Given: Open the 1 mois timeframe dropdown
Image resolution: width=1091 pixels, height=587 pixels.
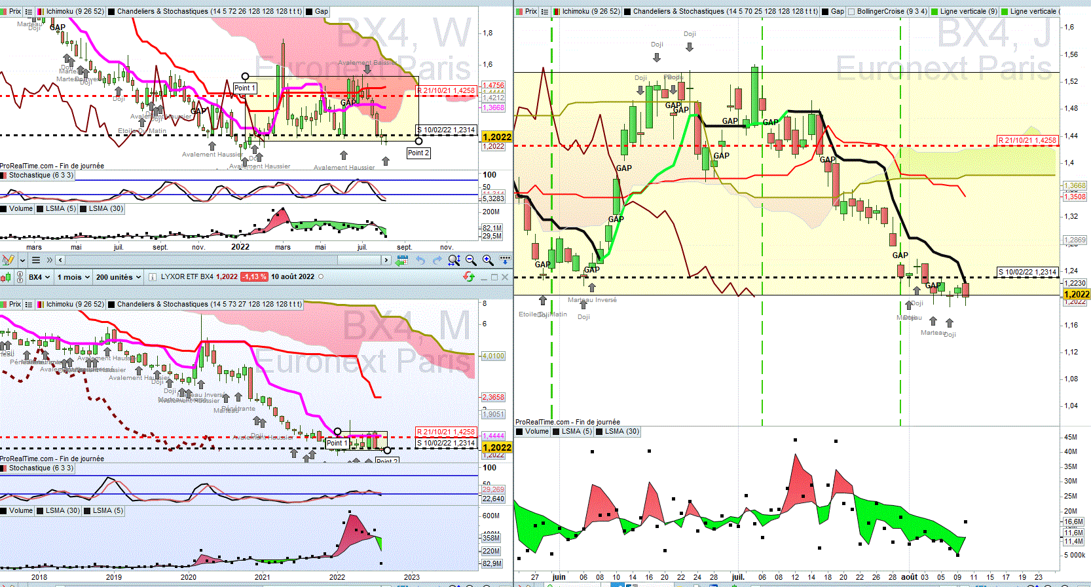Looking at the screenshot, I should 73,277.
